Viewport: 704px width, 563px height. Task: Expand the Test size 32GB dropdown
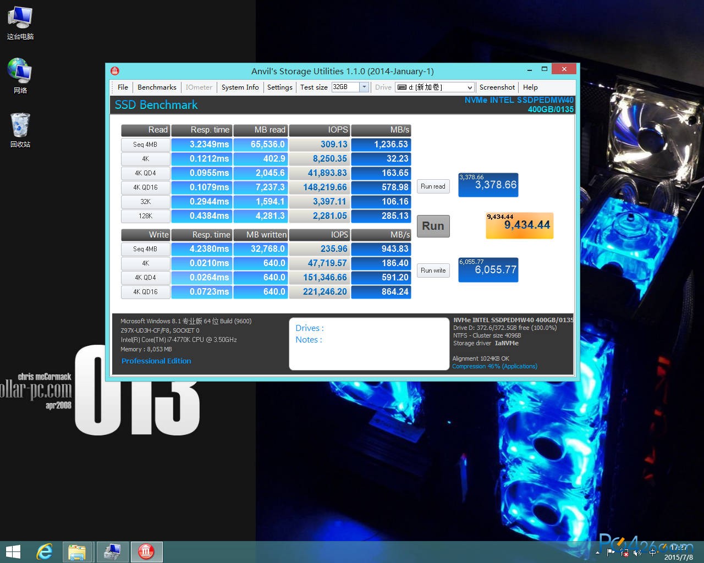364,87
